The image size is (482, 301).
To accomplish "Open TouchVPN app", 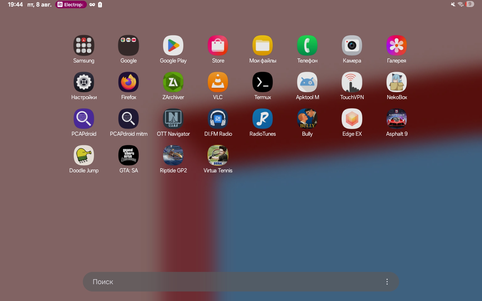I will [x=352, y=82].
